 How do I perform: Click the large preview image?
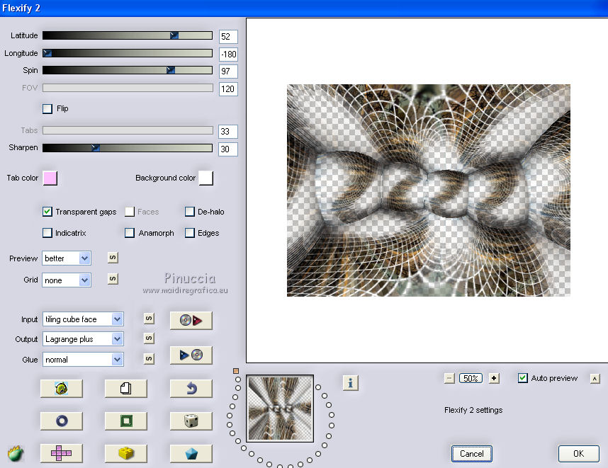tap(429, 190)
